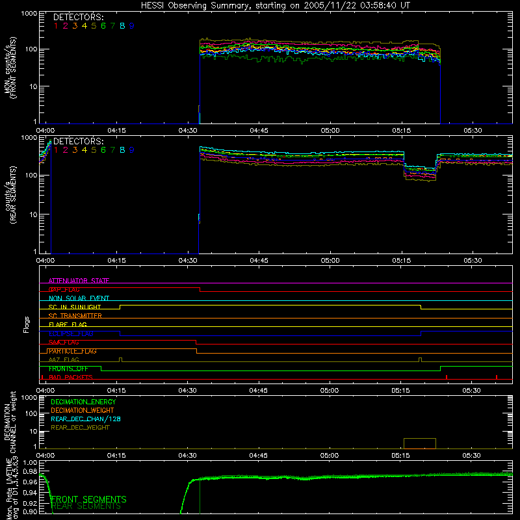Click the 'SC_IN_SUNLIGHT' flag label

75,307
